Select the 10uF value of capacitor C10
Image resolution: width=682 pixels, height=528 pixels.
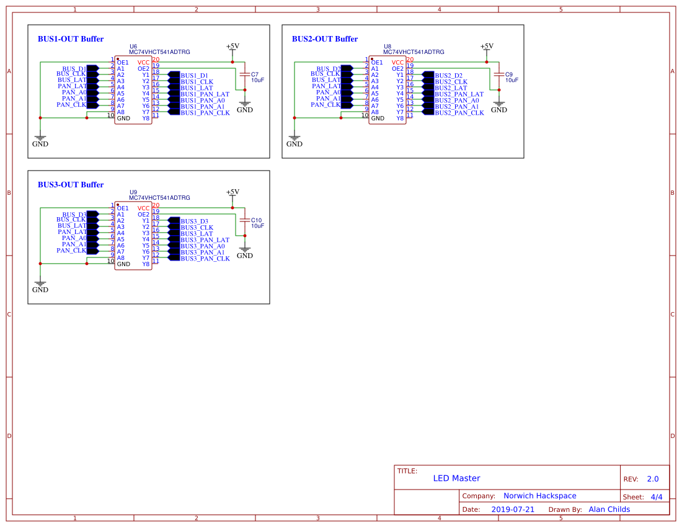pos(257,226)
